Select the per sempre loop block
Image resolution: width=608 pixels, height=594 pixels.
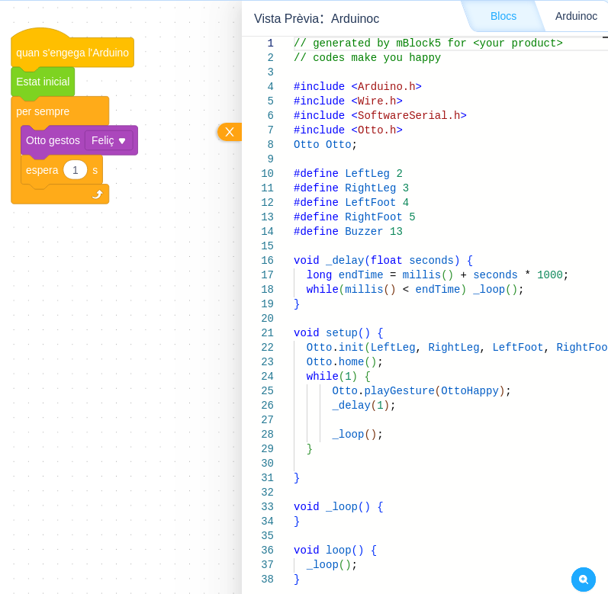click(x=43, y=111)
